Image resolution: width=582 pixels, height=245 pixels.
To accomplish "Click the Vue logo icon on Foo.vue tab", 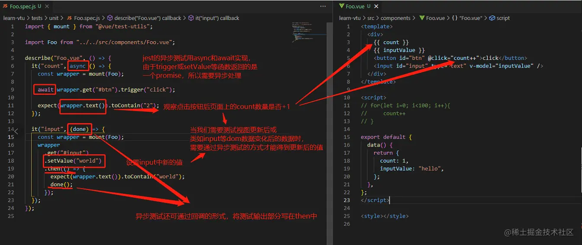I will [342, 6].
